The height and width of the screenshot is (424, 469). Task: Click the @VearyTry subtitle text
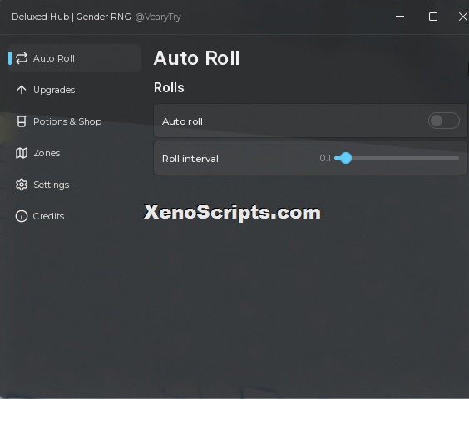(x=158, y=17)
